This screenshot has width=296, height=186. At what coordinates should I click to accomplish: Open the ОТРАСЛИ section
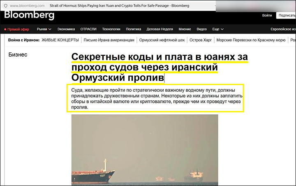tap(88, 29)
